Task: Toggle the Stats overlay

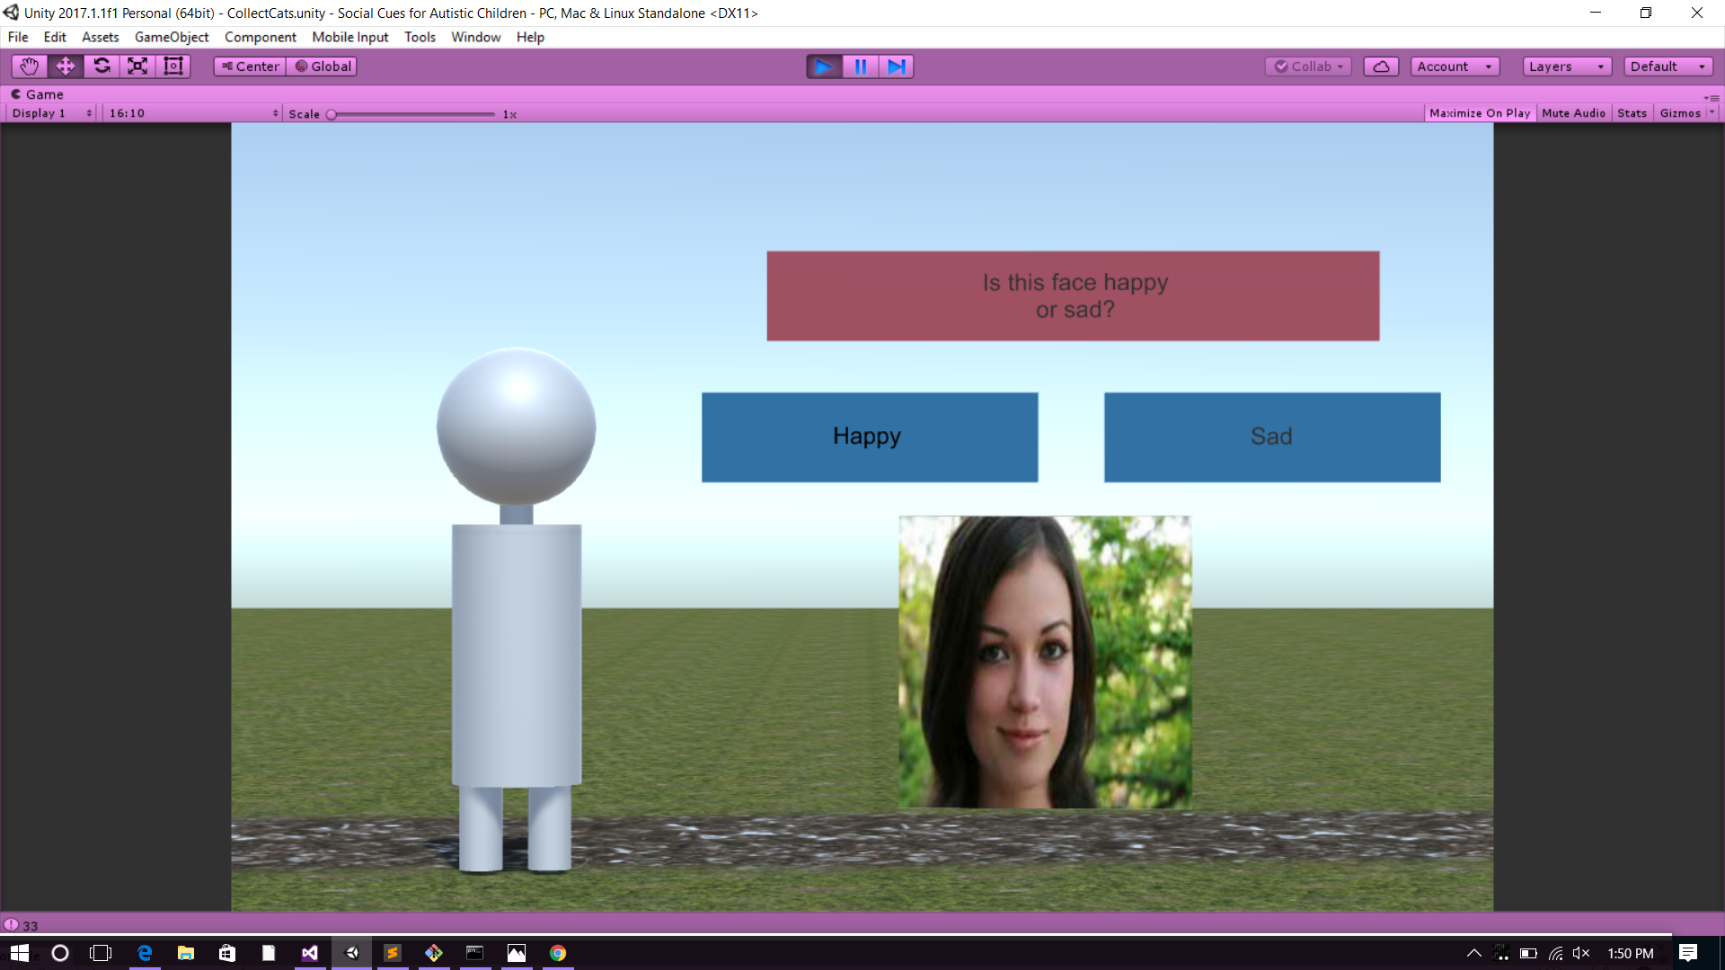Action: pyautogui.click(x=1632, y=113)
